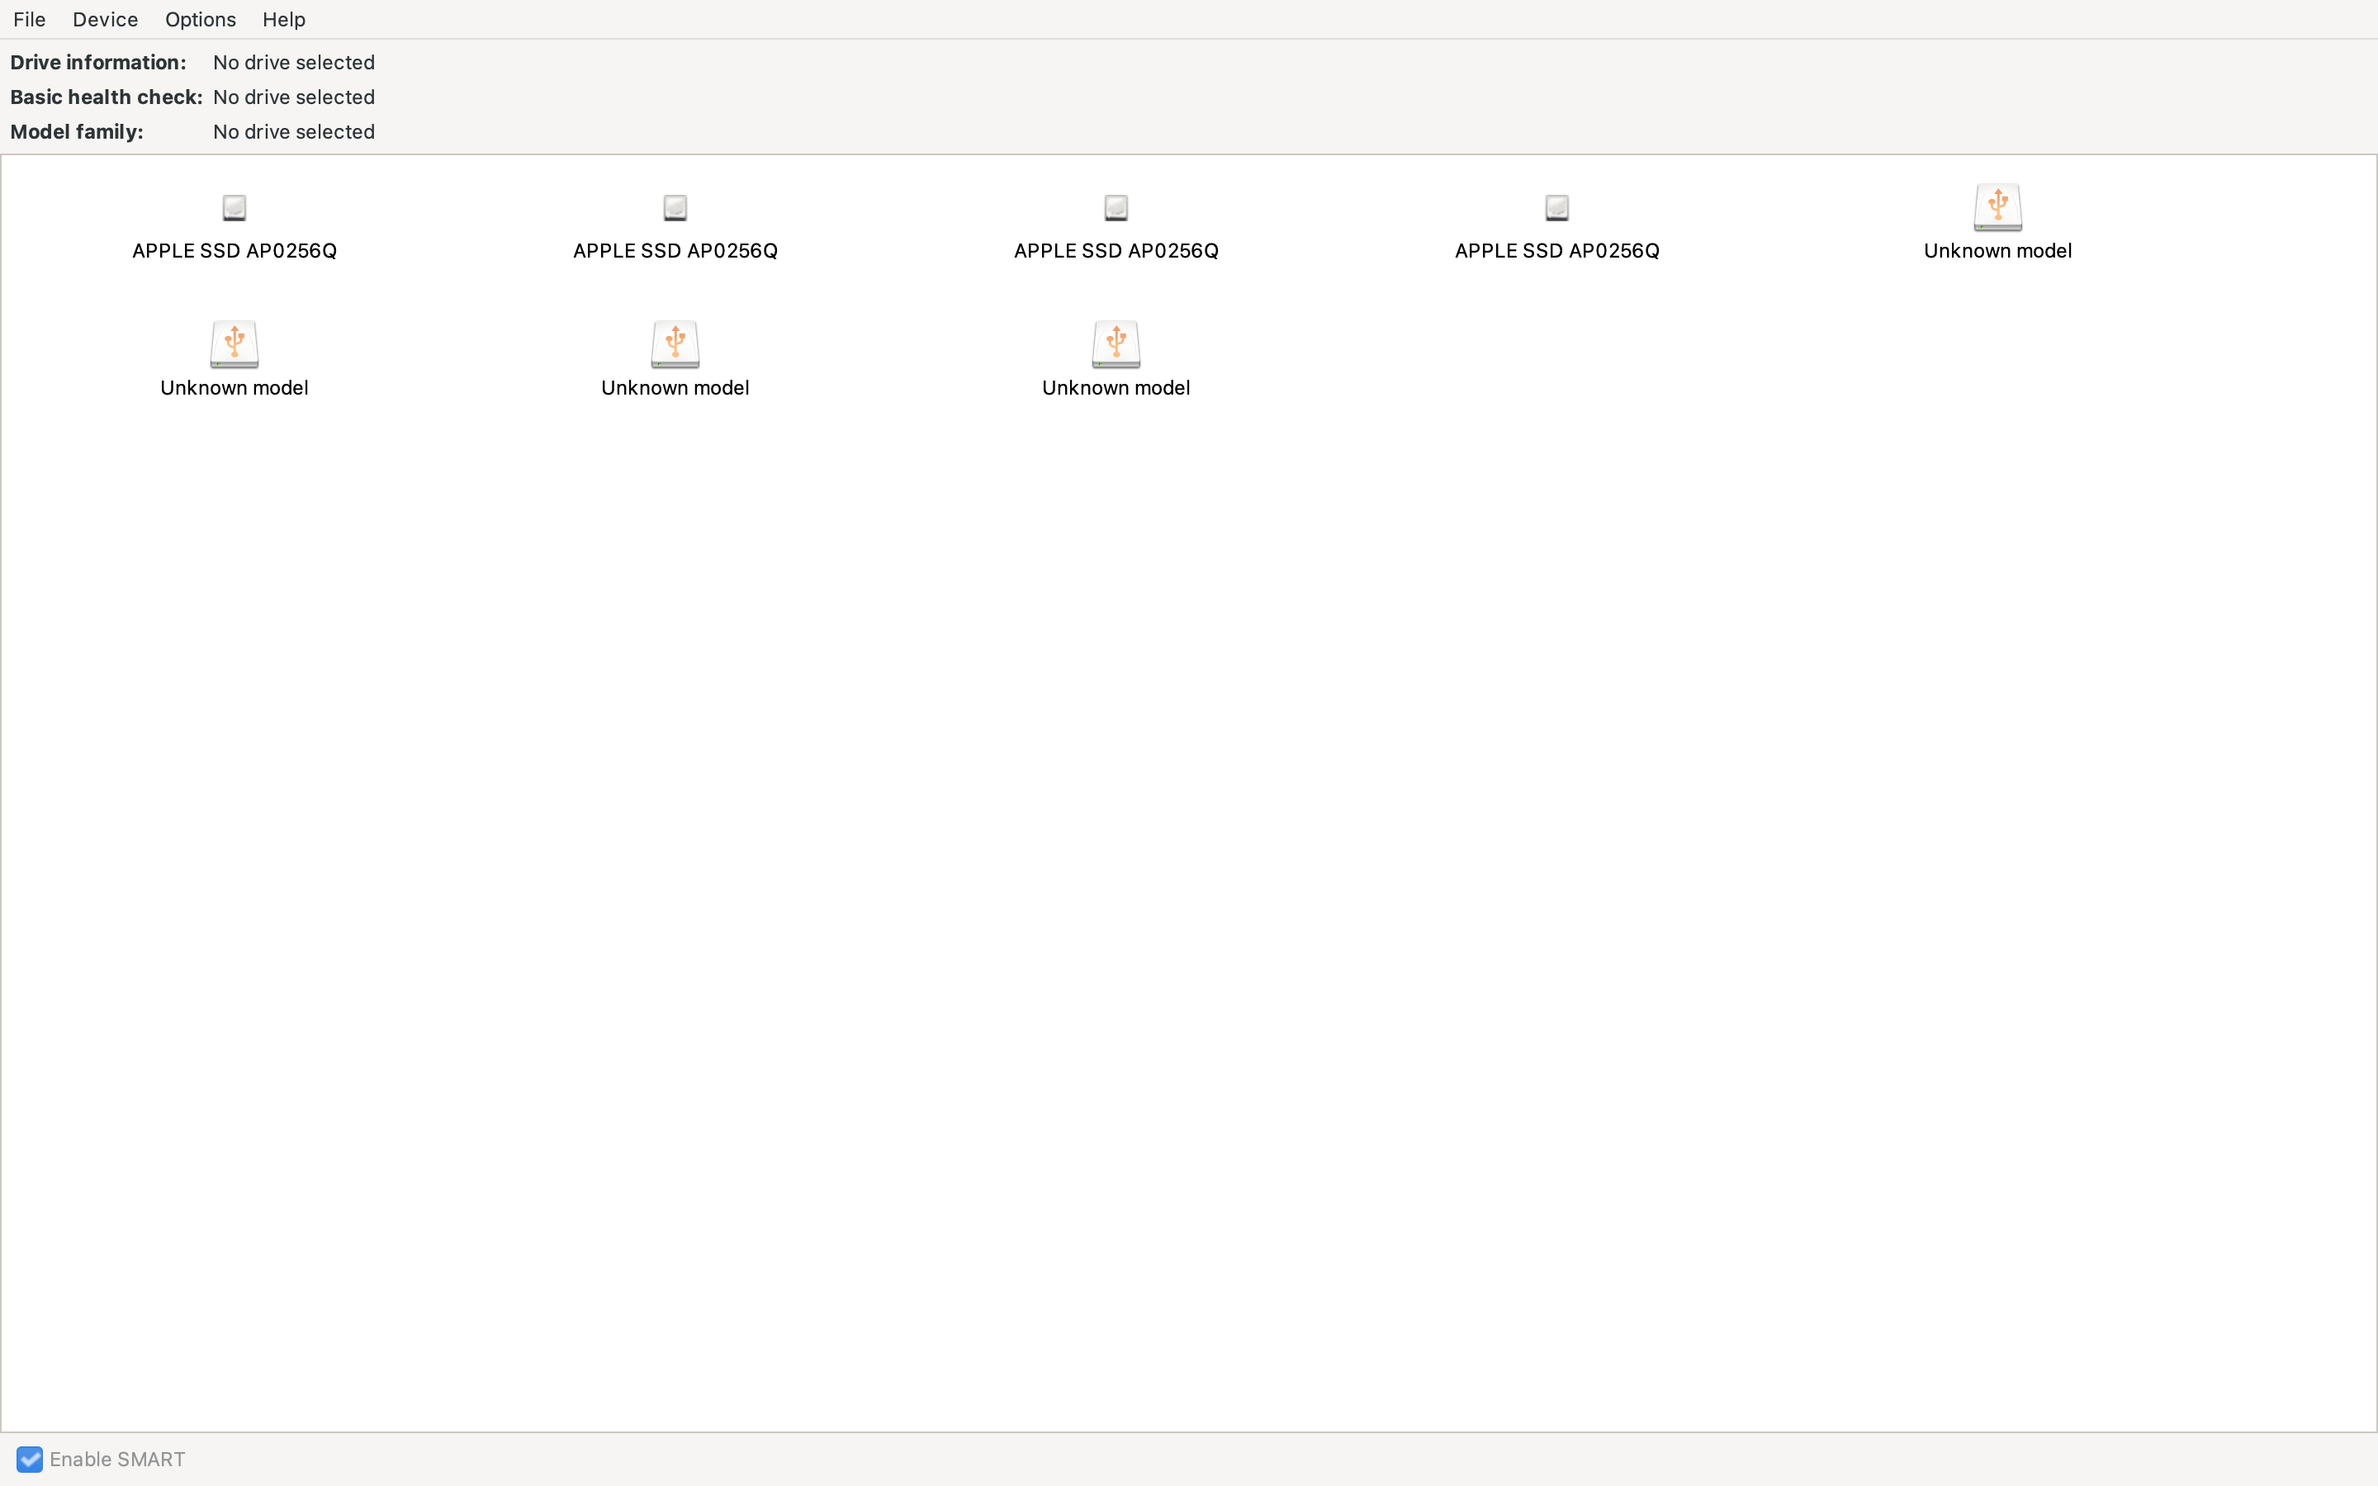The image size is (2378, 1486).
Task: Disable the Enable SMART checkbox
Action: 30,1459
